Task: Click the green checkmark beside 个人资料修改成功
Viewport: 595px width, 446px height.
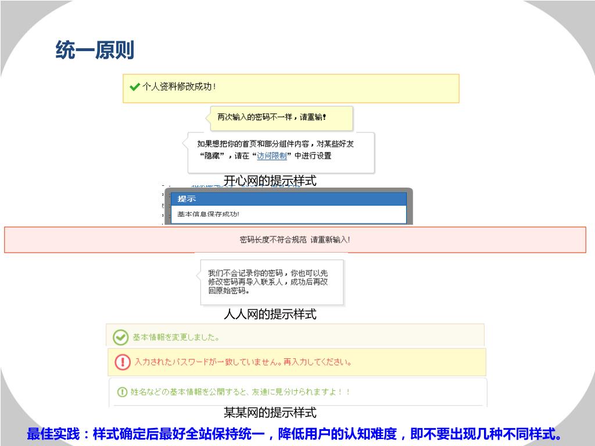Action: click(x=134, y=87)
